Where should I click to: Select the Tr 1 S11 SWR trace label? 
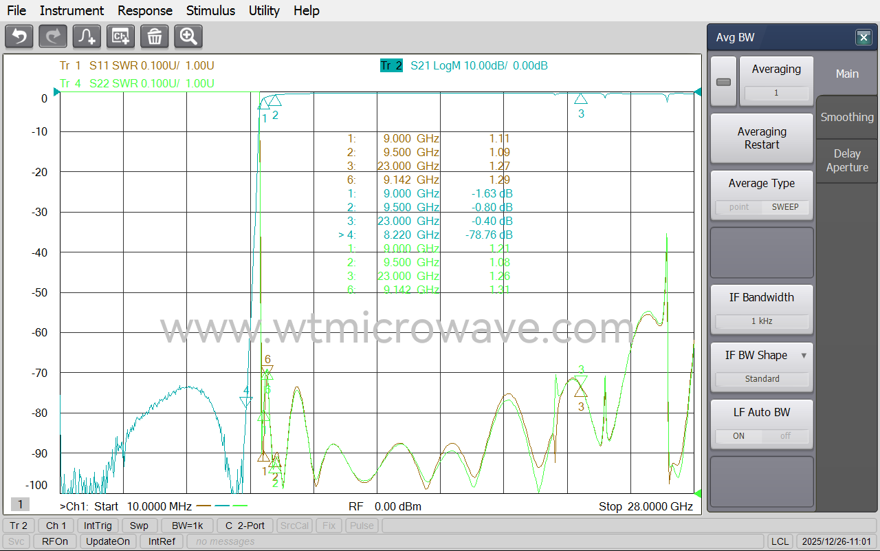[137, 66]
